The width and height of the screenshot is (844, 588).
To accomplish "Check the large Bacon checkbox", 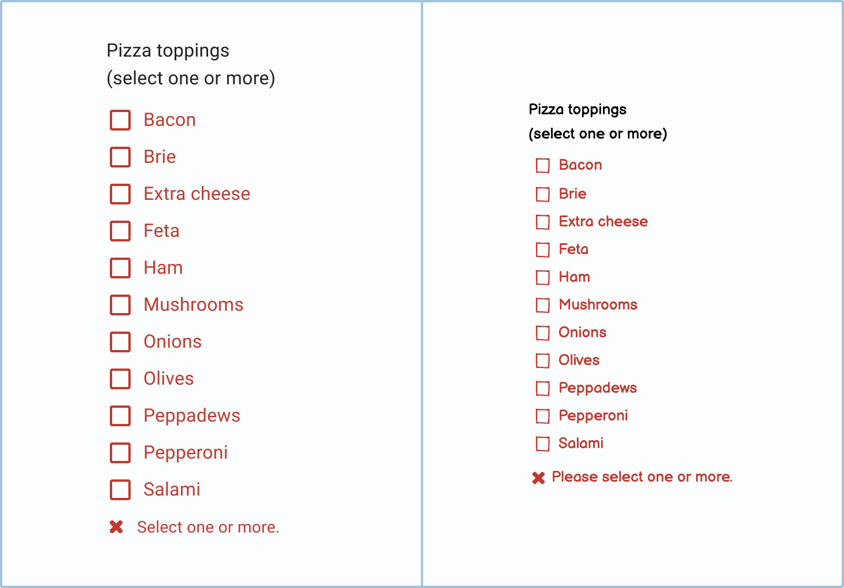I will [x=120, y=120].
